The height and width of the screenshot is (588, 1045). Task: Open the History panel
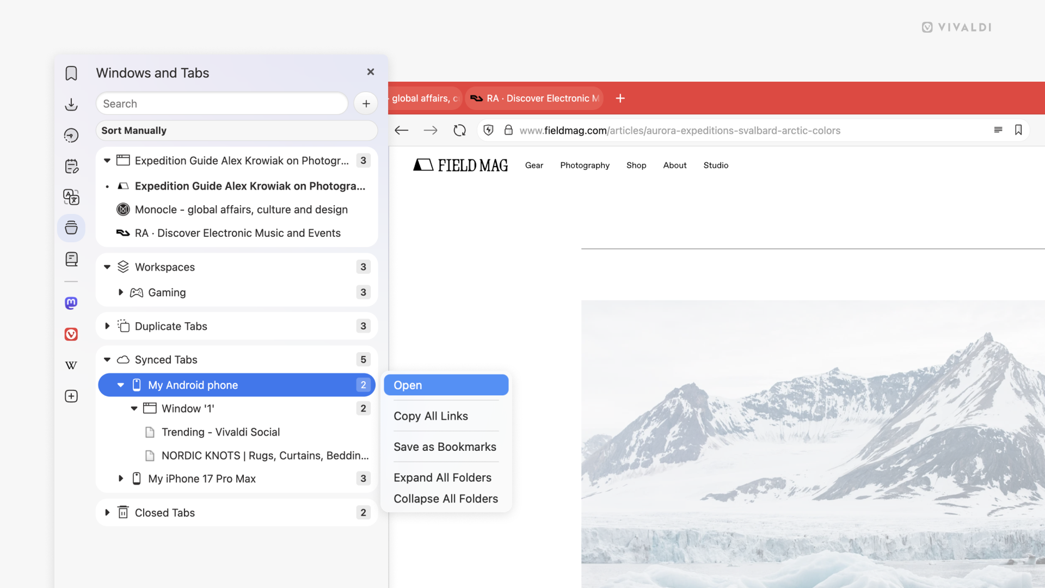click(71, 135)
